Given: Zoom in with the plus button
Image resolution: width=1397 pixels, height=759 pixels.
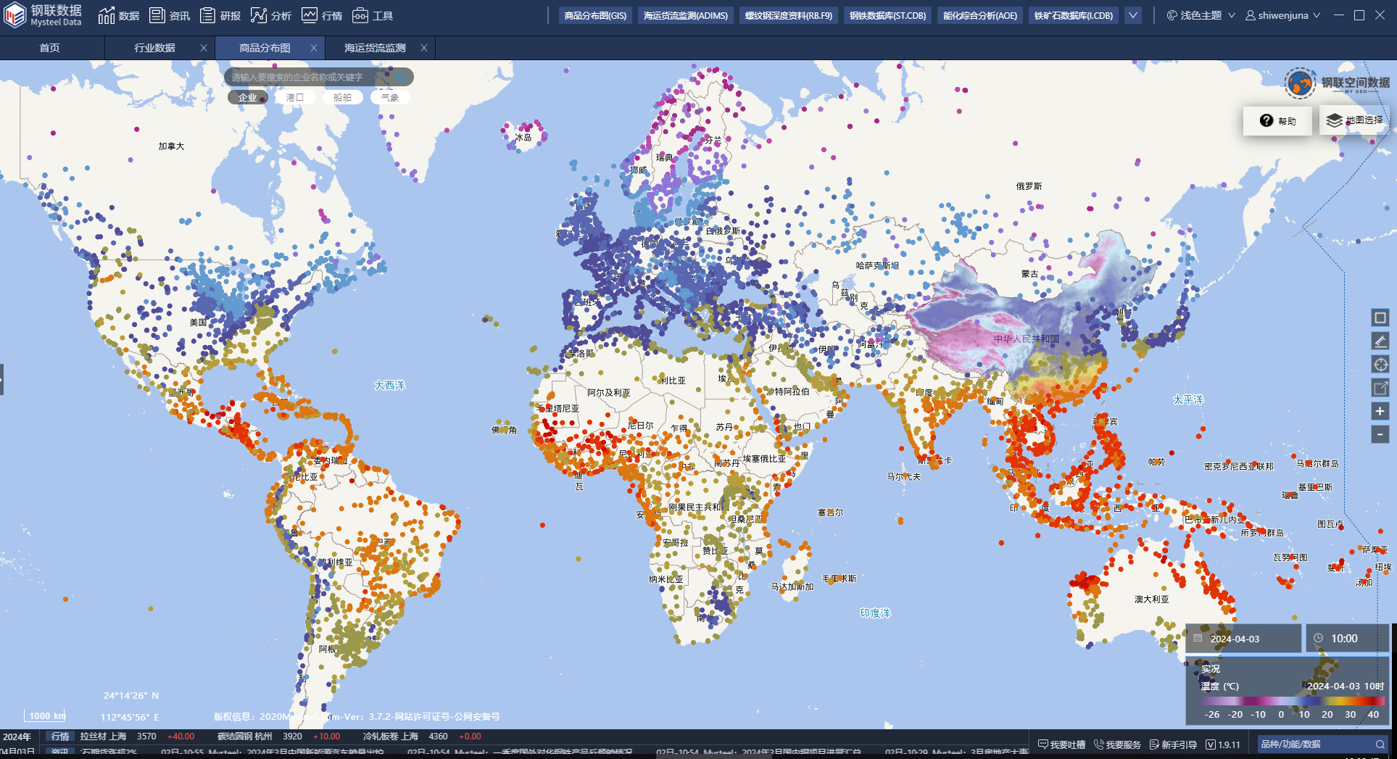Looking at the screenshot, I should click(x=1380, y=411).
